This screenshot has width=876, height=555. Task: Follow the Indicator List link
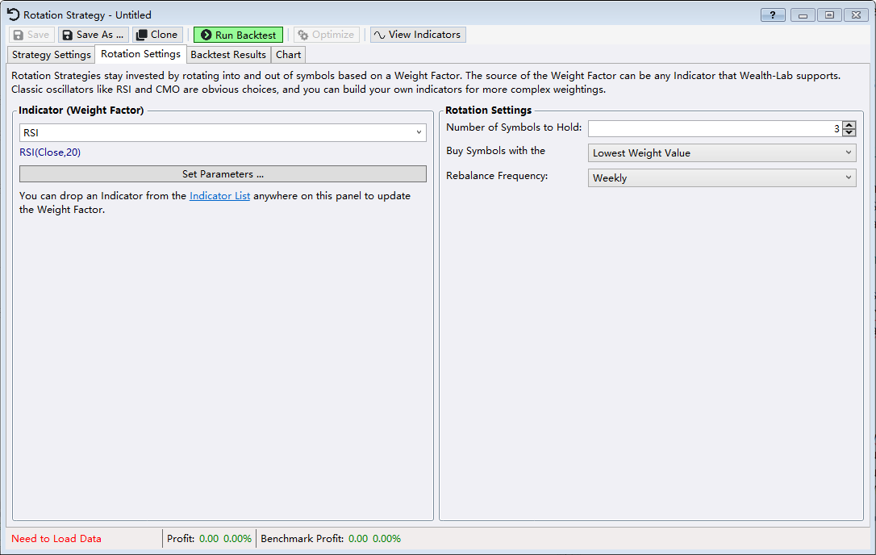(219, 196)
